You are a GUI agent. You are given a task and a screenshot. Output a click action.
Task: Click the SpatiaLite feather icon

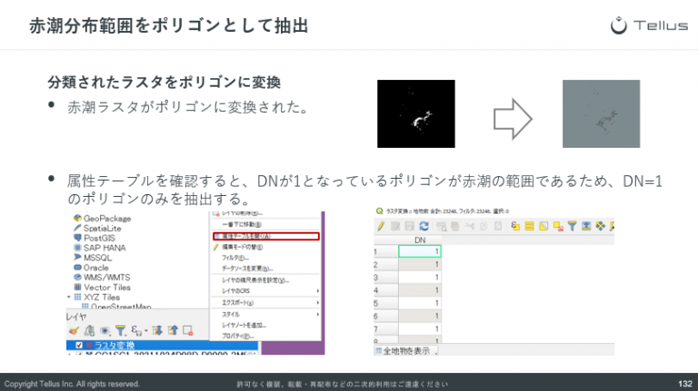tap(77, 228)
